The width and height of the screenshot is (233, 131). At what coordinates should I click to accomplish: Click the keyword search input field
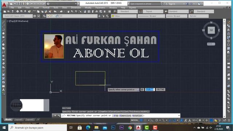coord(145,4)
